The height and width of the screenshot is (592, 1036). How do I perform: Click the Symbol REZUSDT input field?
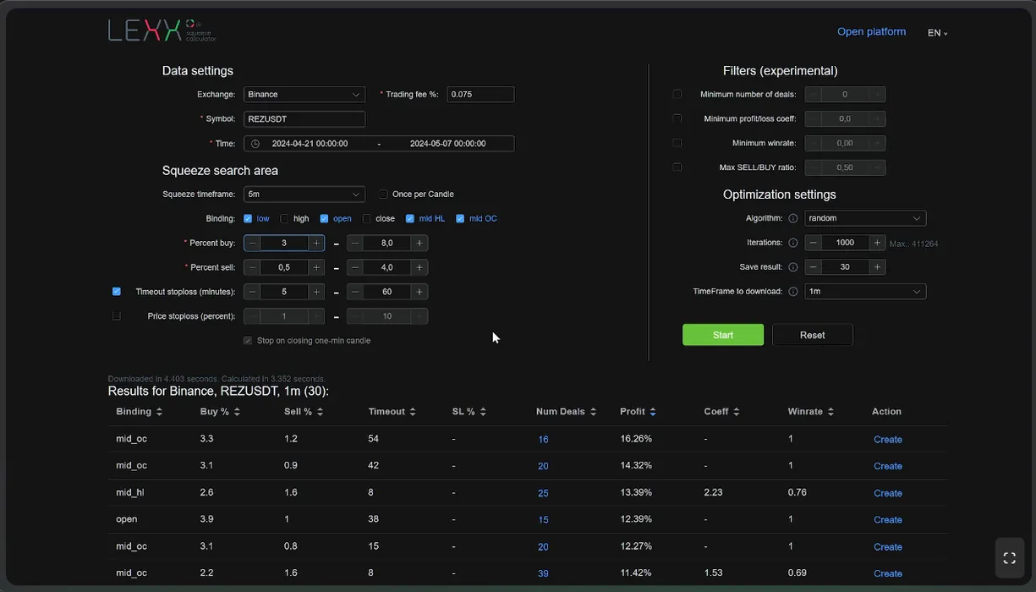pos(304,119)
